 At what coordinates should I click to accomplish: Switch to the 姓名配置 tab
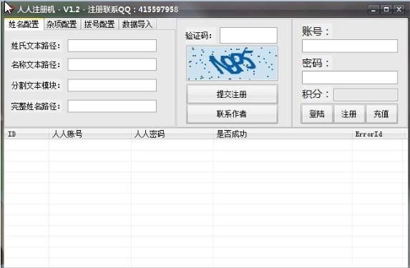24,24
